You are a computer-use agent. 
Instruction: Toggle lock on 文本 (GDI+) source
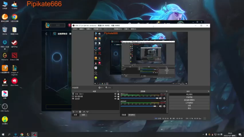(118, 94)
